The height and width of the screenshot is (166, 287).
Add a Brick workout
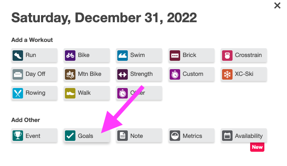pos(191,55)
